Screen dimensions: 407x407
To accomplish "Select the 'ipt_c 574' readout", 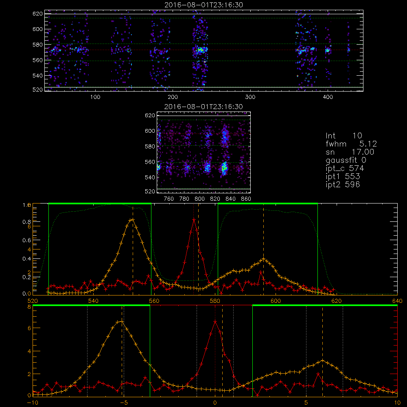I will 345,168.
